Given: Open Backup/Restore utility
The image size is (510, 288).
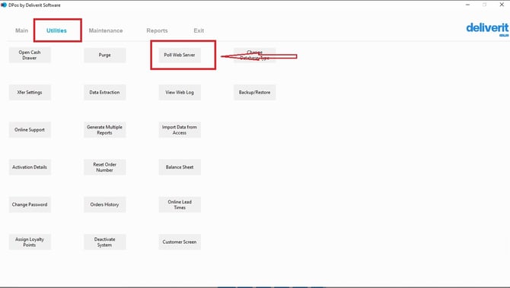Looking at the screenshot, I should 255,92.
